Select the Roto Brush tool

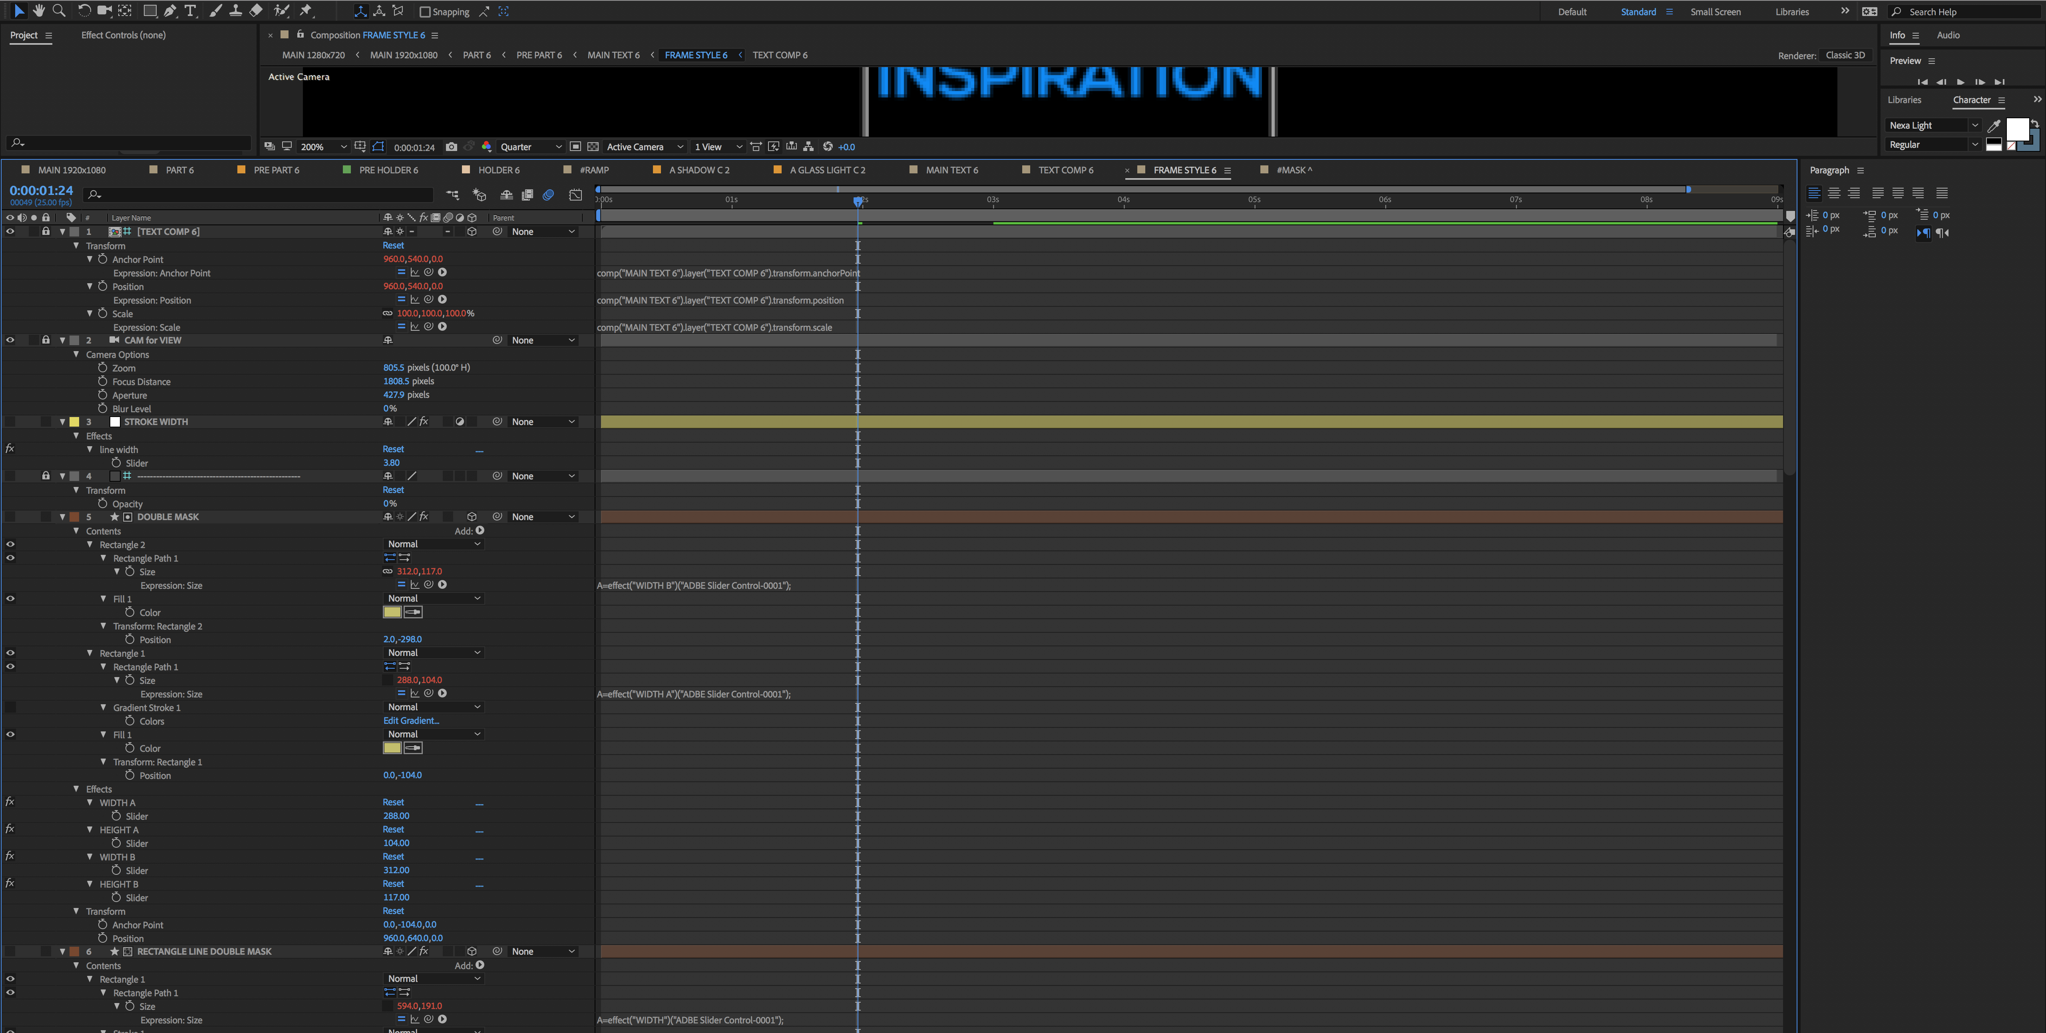click(281, 11)
